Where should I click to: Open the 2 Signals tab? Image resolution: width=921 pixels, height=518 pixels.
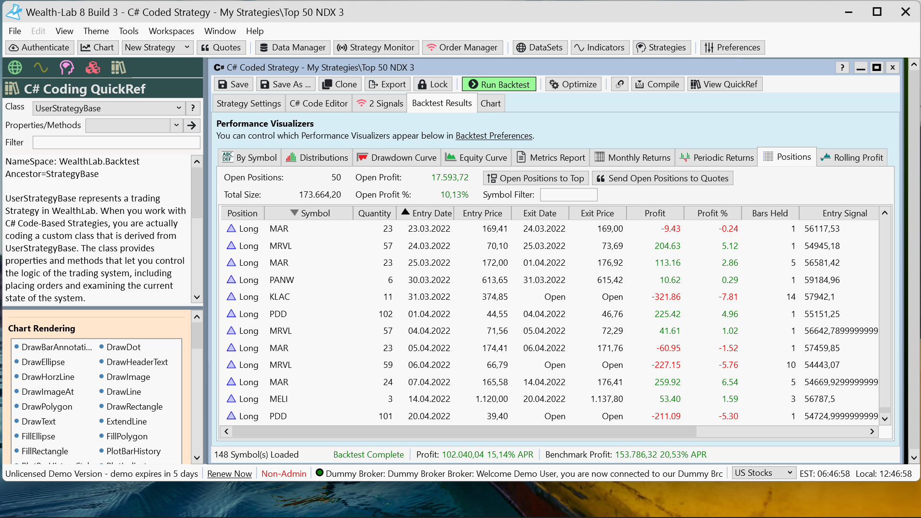tap(379, 104)
